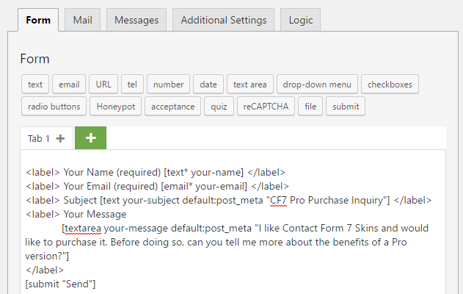The image size is (463, 294).
Task: Insert a tel field tag
Action: [x=132, y=85]
